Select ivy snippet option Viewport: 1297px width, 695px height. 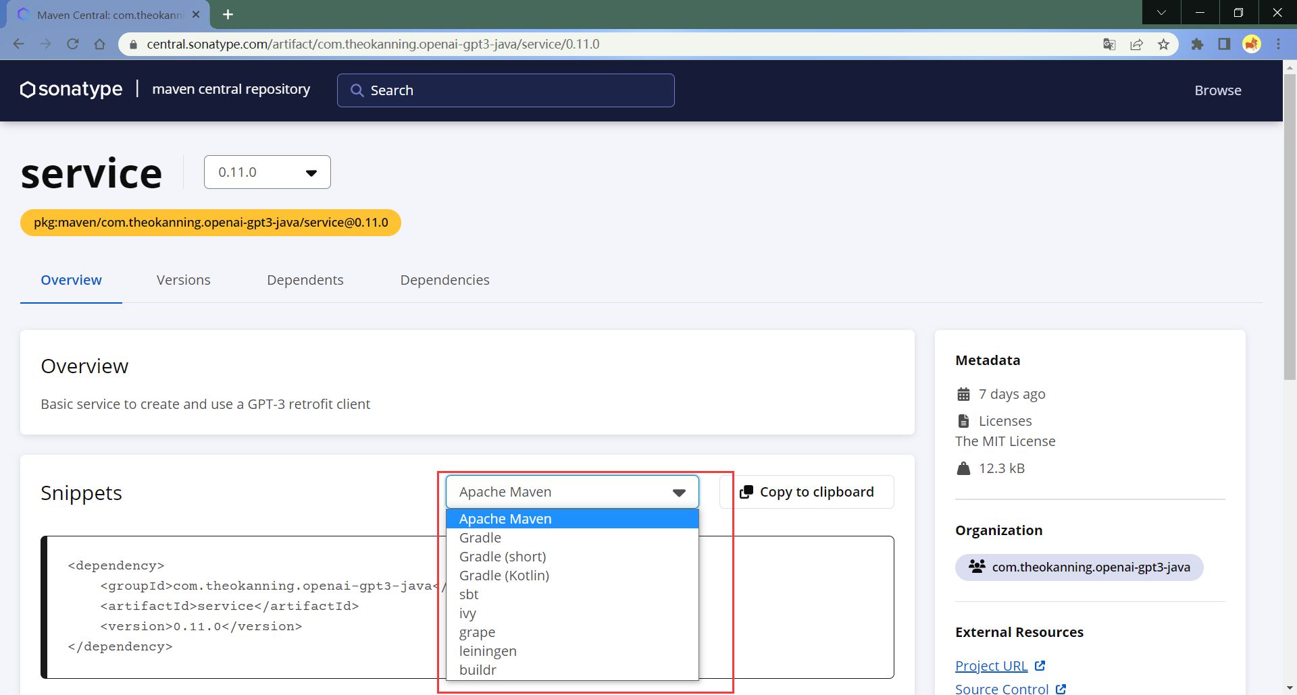pyautogui.click(x=572, y=613)
